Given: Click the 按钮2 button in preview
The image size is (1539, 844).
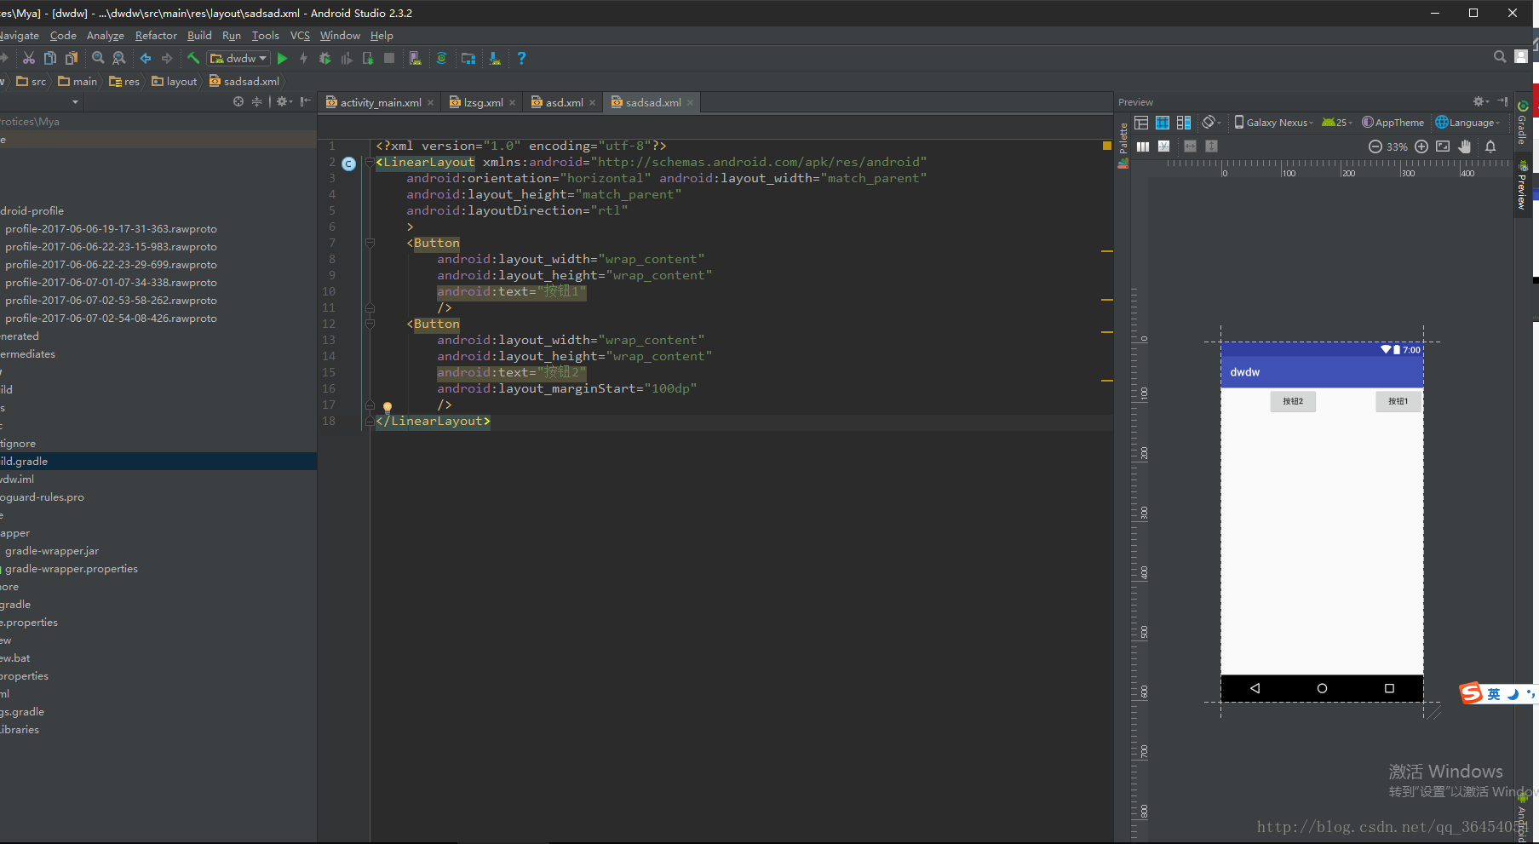Looking at the screenshot, I should (x=1293, y=401).
